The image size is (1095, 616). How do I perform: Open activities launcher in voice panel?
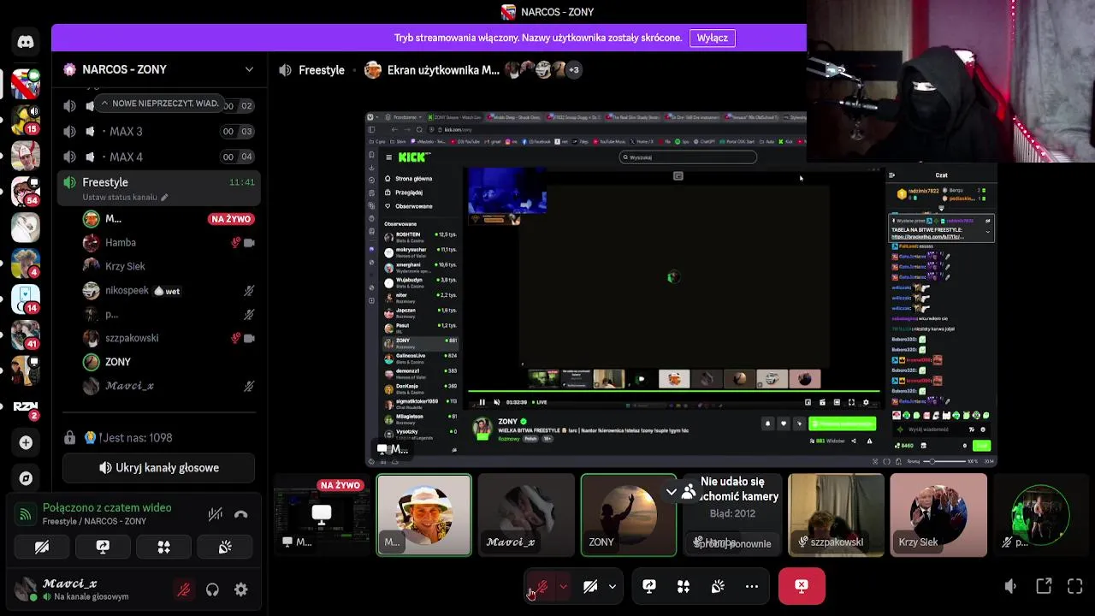click(163, 547)
